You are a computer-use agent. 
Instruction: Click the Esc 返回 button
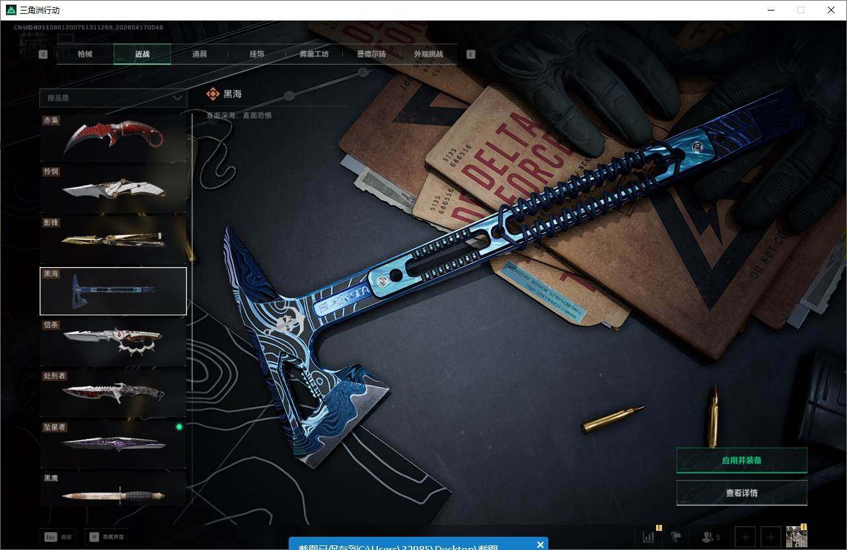point(57,537)
